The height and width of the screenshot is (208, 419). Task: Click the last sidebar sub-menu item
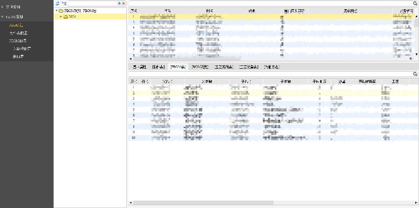pos(19,56)
